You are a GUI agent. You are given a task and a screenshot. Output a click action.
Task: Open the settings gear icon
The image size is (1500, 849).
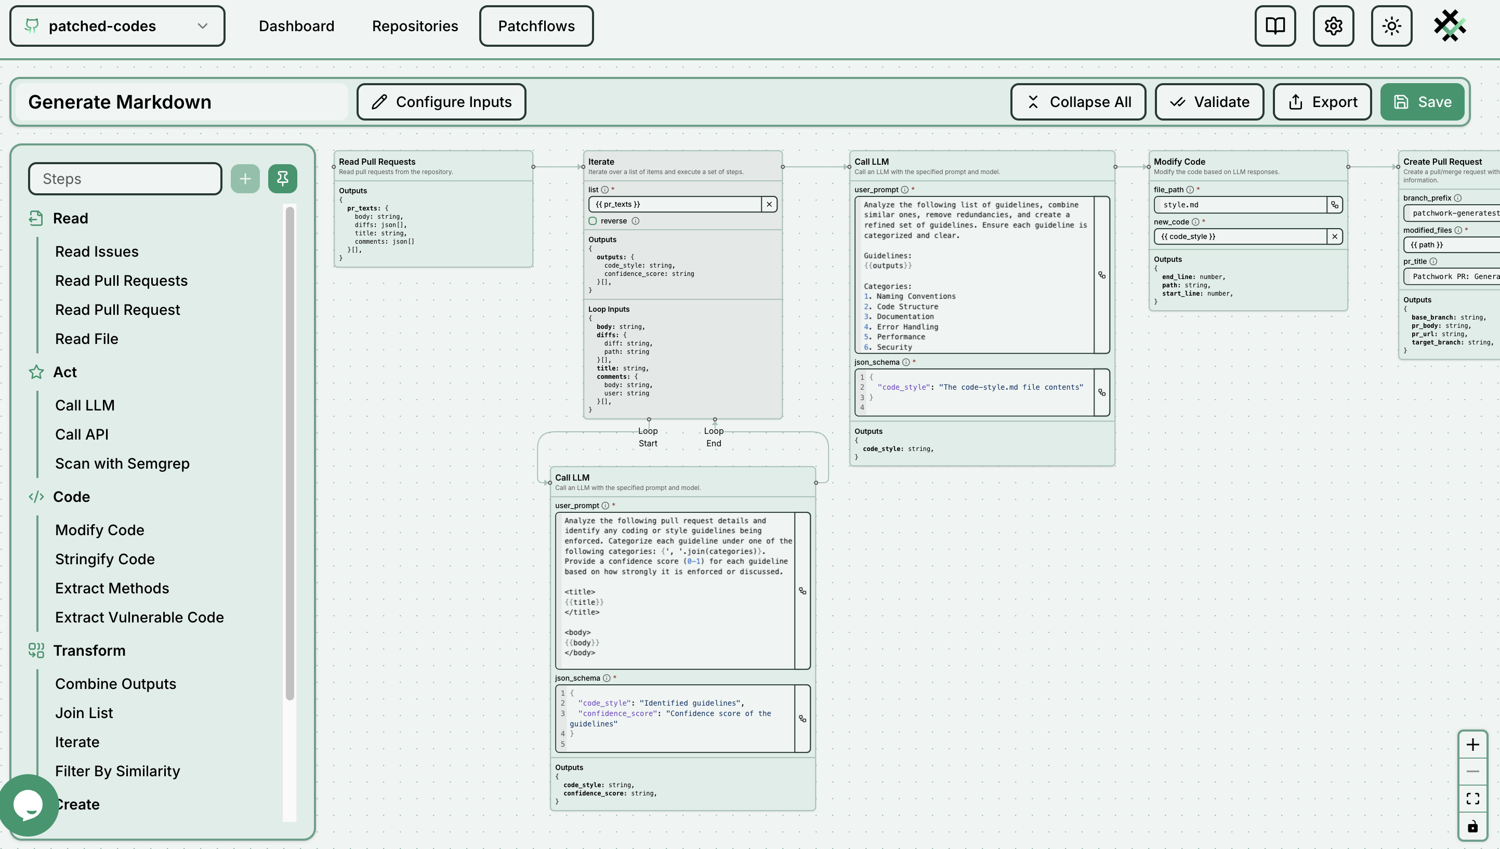[1333, 26]
